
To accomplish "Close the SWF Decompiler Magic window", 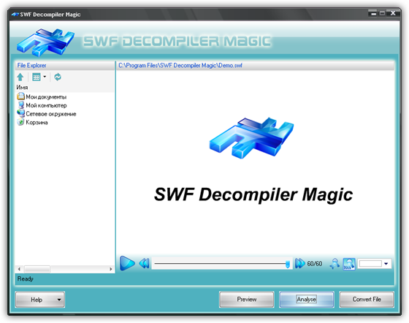I will coord(393,13).
